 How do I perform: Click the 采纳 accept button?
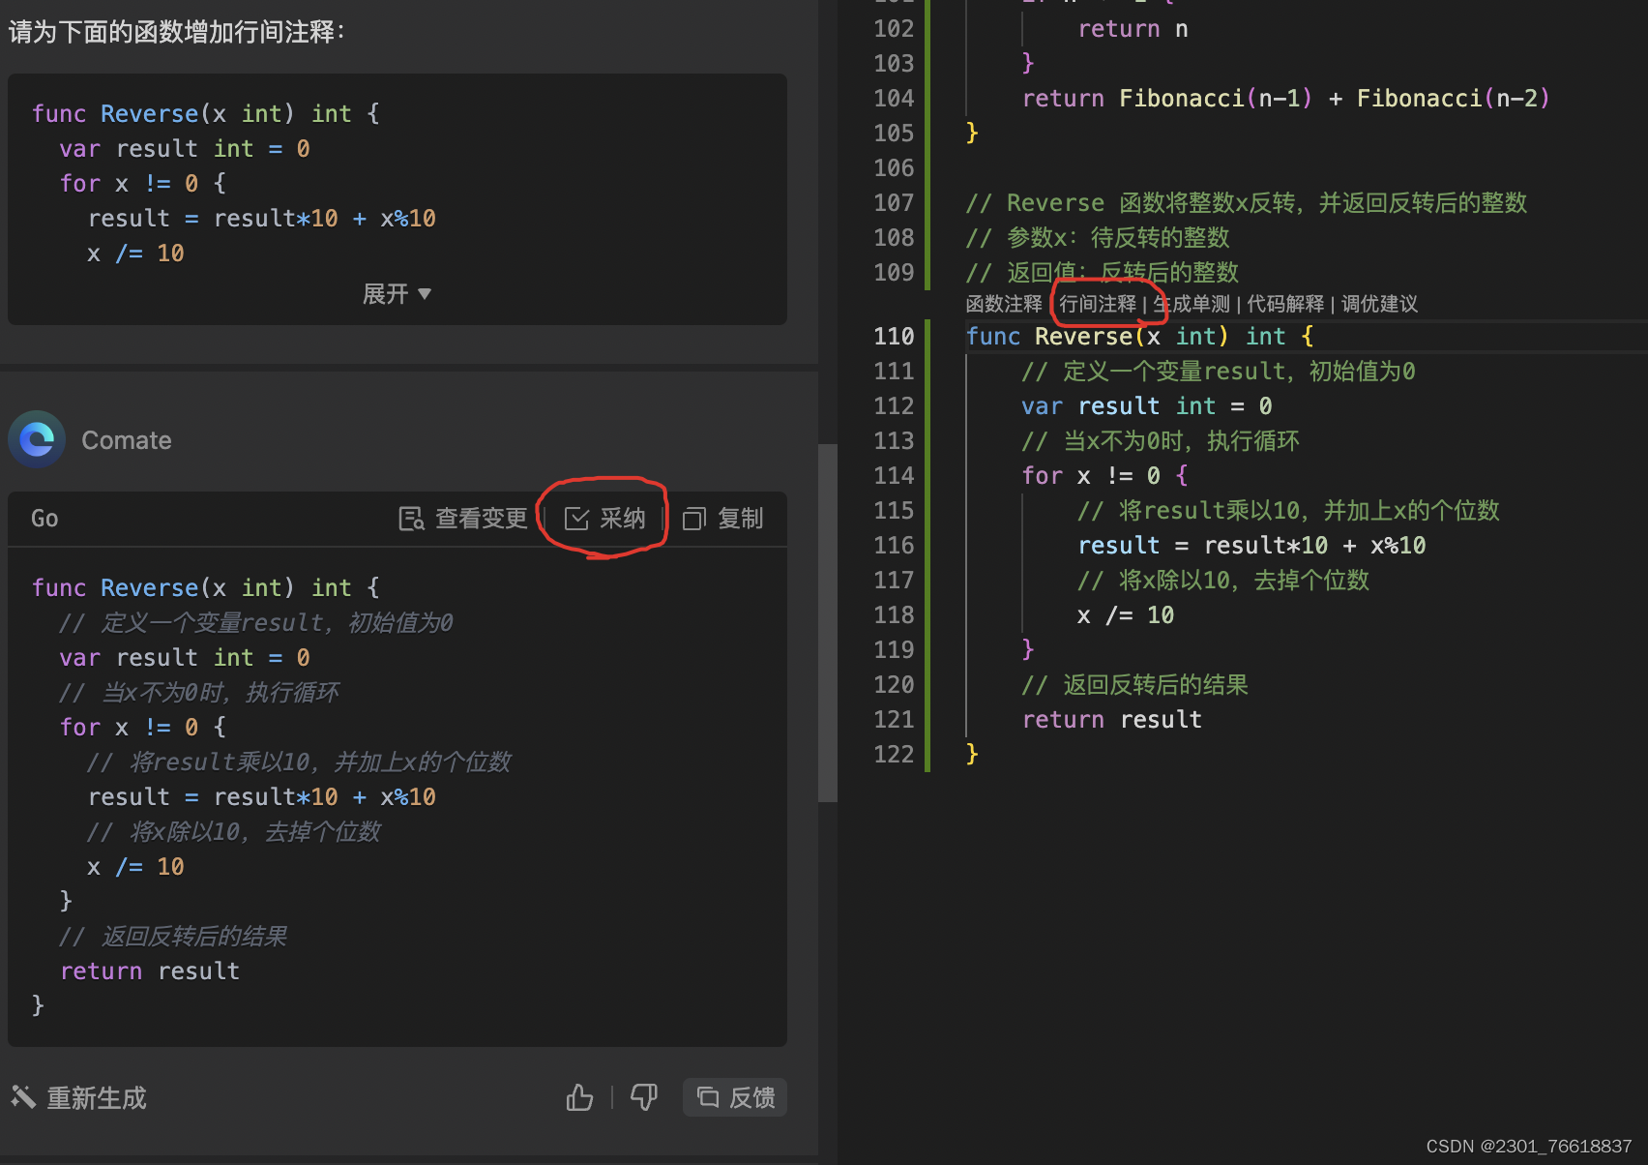pyautogui.click(x=604, y=519)
